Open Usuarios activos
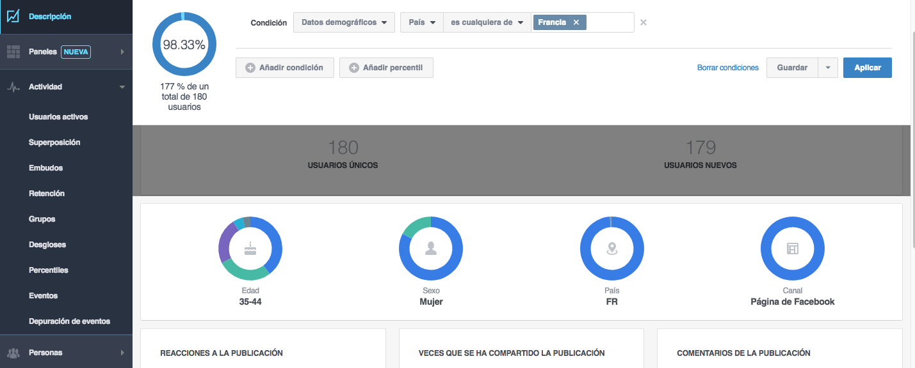Screen dimensions: 915x368 click(58, 117)
